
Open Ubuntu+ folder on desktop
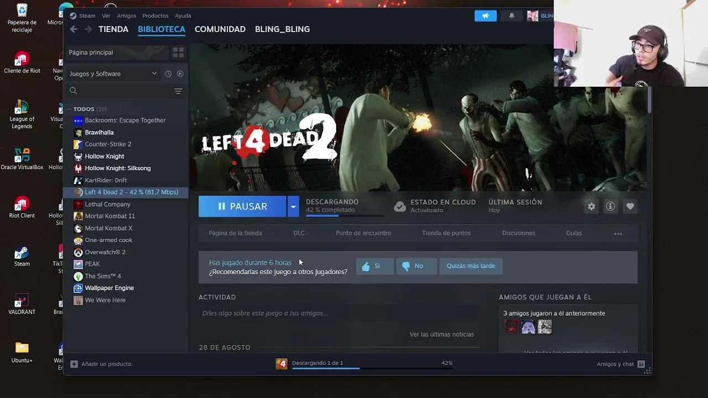click(x=22, y=352)
